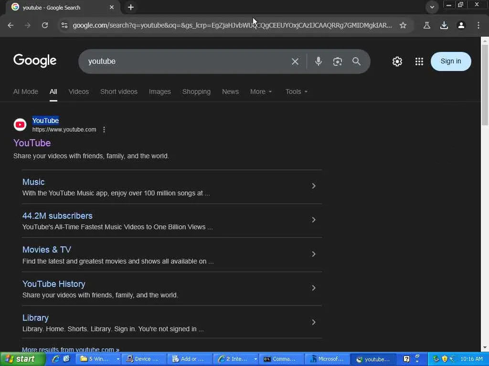
Task: Click the 10:16 AM clock
Action: pyautogui.click(x=471, y=359)
